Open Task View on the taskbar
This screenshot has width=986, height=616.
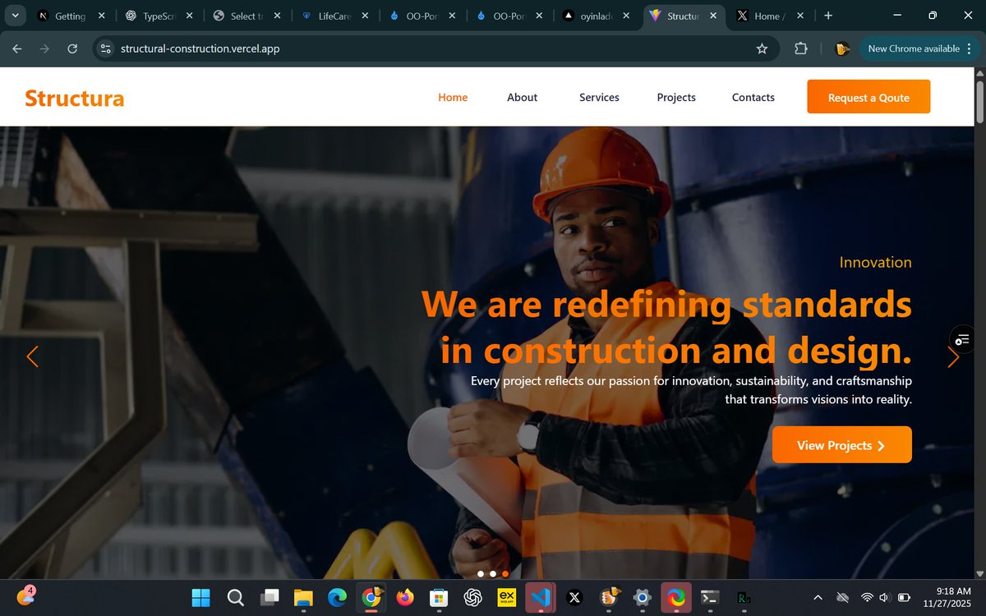click(x=270, y=597)
